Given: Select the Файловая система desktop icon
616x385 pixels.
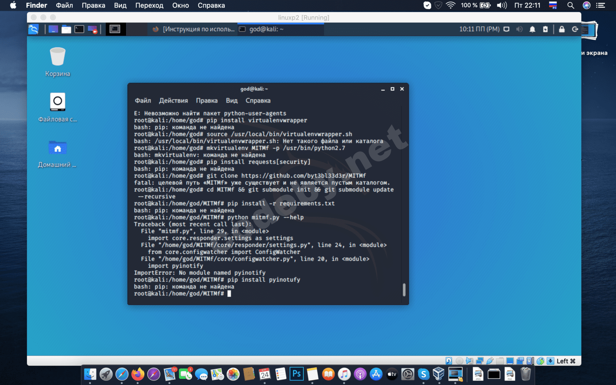Looking at the screenshot, I should (x=58, y=107).
